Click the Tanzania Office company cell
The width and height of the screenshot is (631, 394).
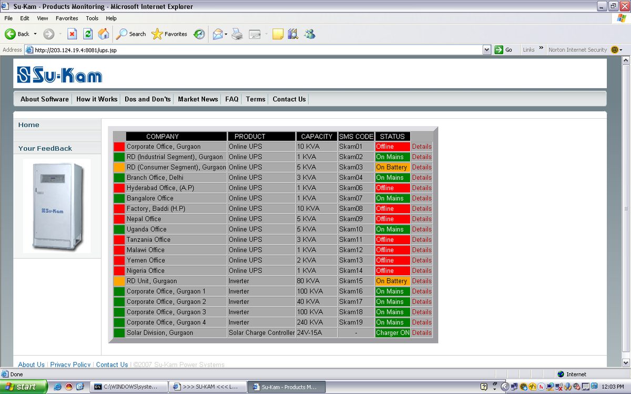176,240
